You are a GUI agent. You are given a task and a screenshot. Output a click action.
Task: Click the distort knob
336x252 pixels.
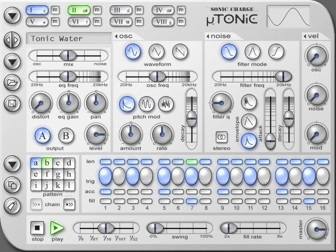[41, 103]
